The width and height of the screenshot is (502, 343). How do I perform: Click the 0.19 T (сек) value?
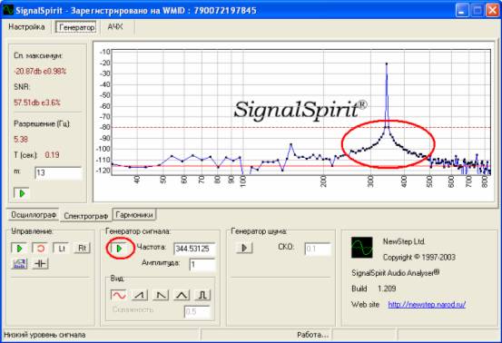pyautogui.click(x=52, y=155)
